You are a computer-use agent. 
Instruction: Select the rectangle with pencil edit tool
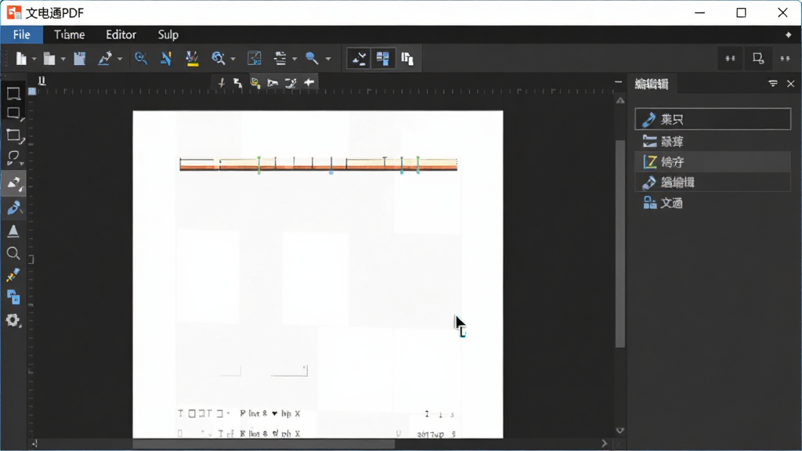click(x=14, y=136)
